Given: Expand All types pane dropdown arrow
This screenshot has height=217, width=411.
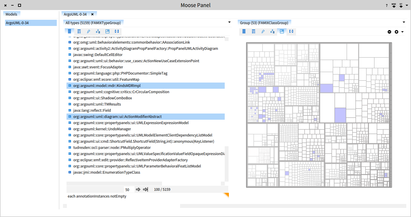Looking at the screenshot, I should (229, 22).
